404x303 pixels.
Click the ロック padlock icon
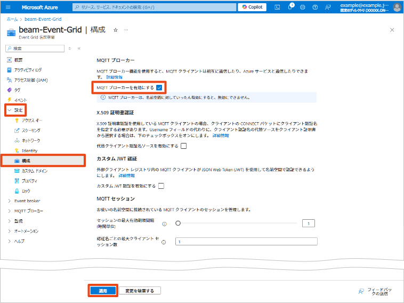[17, 191]
